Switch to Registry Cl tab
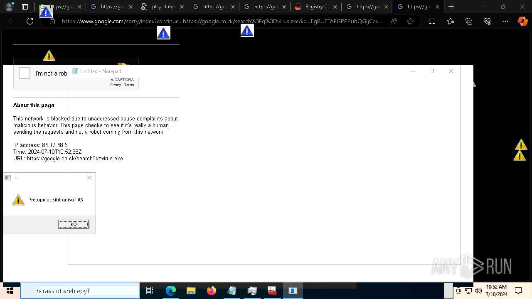Viewport: 532px width, 299px height. coord(315,7)
